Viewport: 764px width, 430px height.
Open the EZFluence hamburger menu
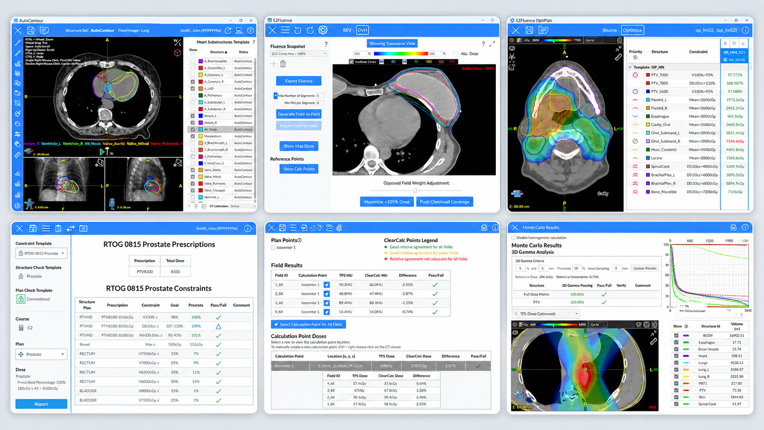[285, 30]
